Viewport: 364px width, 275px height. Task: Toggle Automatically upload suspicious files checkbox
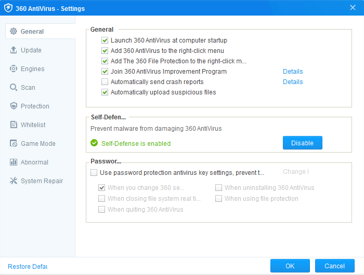pos(105,92)
